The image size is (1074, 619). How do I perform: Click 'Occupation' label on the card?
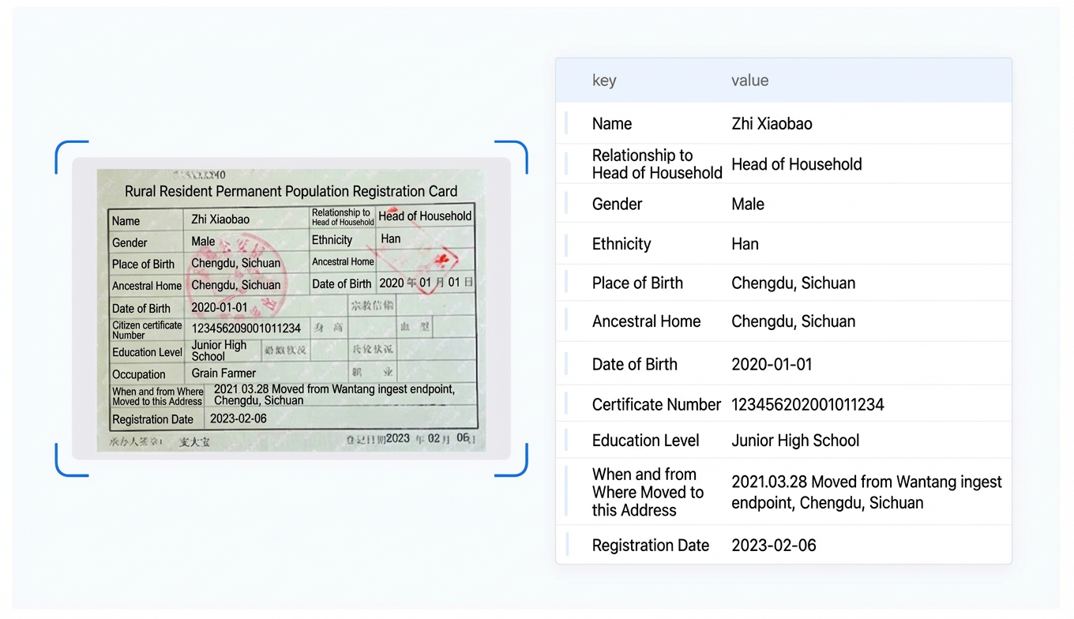click(x=139, y=374)
